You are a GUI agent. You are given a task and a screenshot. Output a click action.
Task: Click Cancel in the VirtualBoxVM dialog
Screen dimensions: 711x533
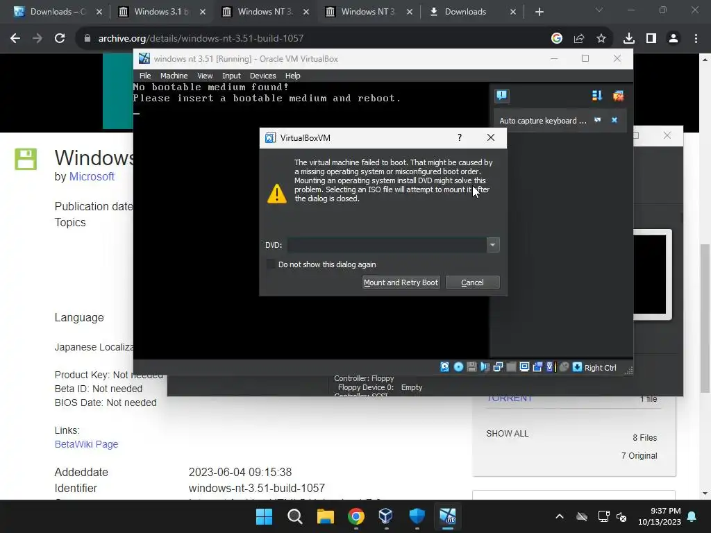tap(472, 282)
